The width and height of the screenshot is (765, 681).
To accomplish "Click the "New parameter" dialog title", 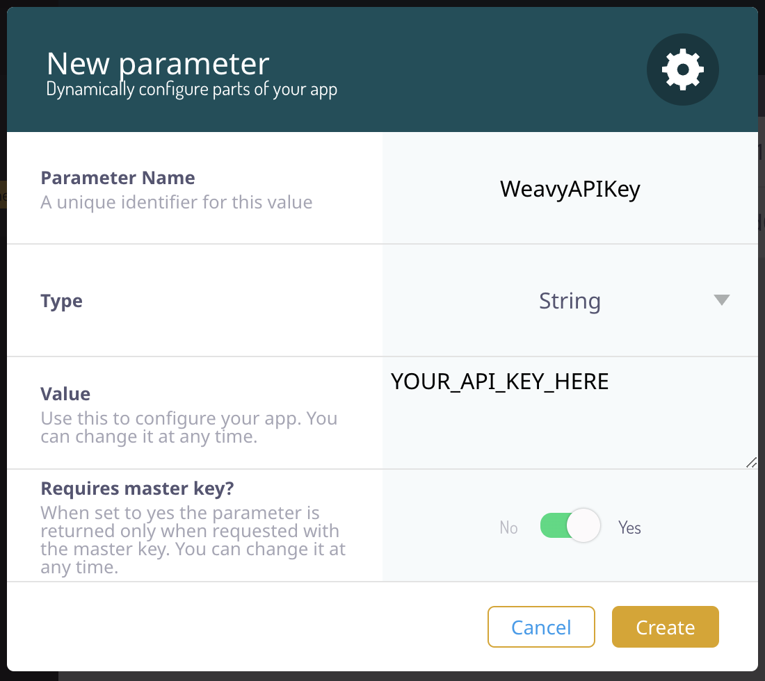I will (x=158, y=64).
